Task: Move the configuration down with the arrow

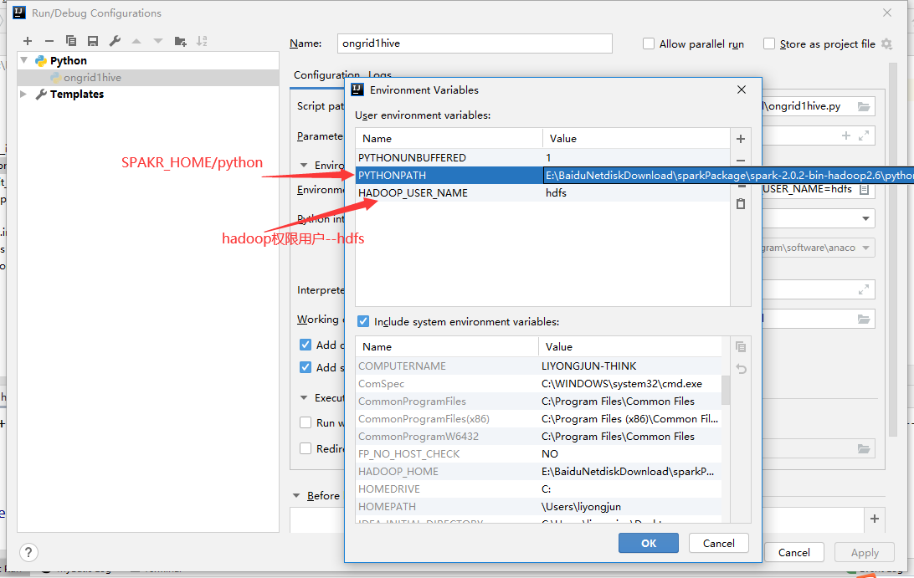Action: click(x=158, y=41)
